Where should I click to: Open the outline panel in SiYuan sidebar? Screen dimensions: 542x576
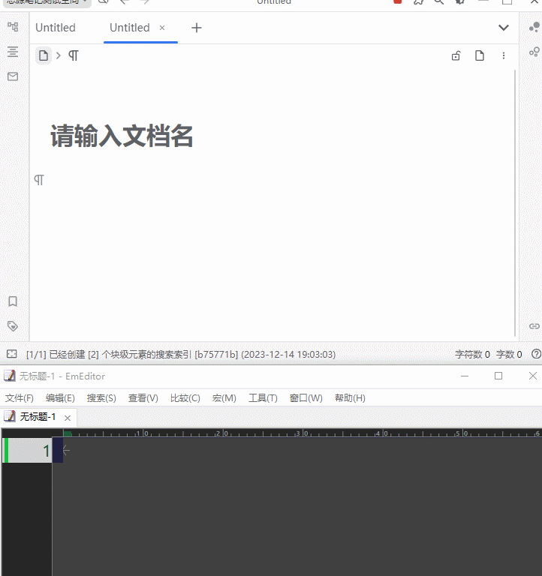pyautogui.click(x=13, y=52)
